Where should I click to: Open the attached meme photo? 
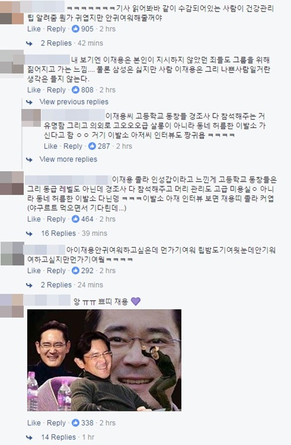click(104, 360)
